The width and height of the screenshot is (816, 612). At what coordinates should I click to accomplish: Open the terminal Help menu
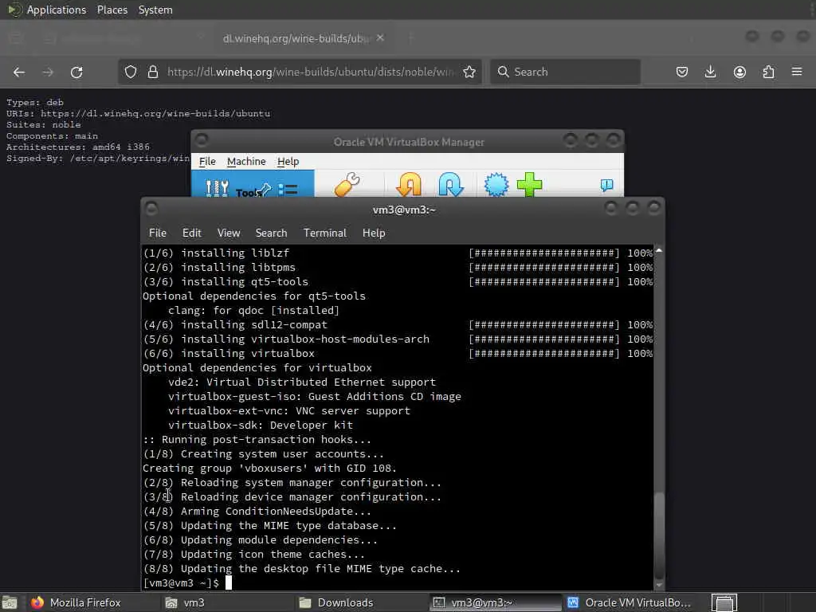(374, 233)
